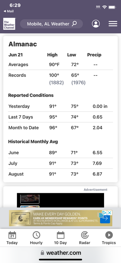Return to Mail app via back link
This screenshot has height=263, width=121.
(x=9, y=11)
